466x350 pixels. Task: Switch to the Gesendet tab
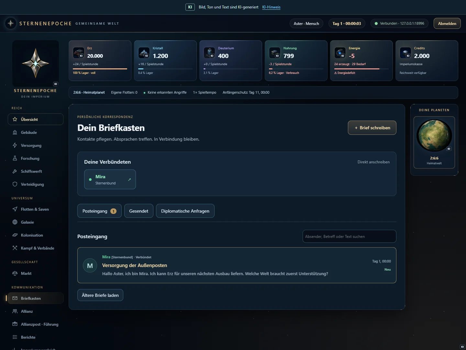(139, 211)
